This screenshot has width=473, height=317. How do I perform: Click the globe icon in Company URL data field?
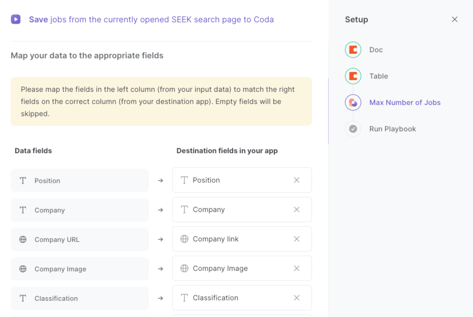[x=23, y=239]
